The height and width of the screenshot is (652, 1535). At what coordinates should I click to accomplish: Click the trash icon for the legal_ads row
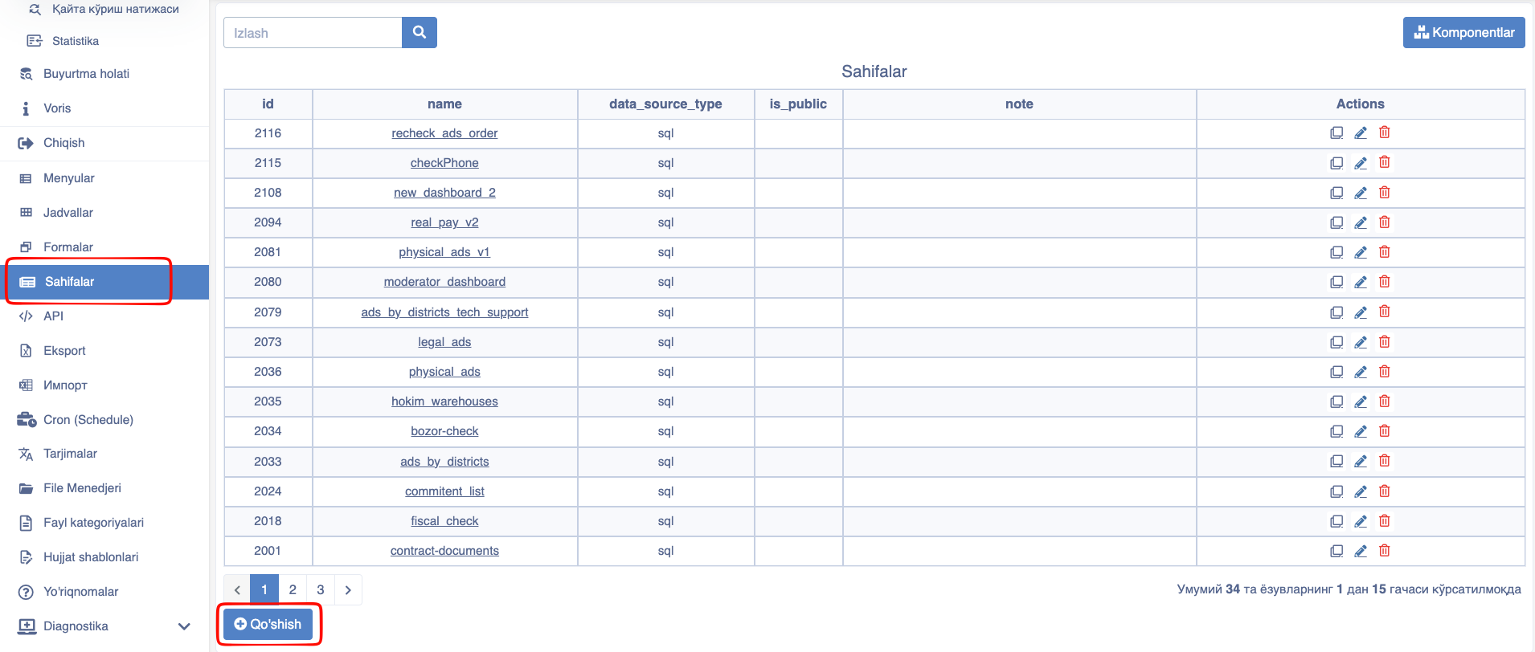1385,342
